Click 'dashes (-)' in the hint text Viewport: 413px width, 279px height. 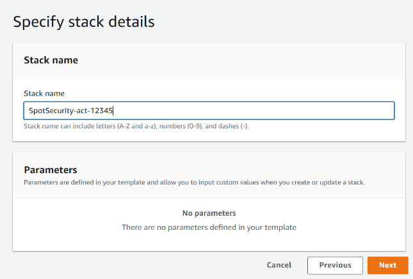point(232,126)
